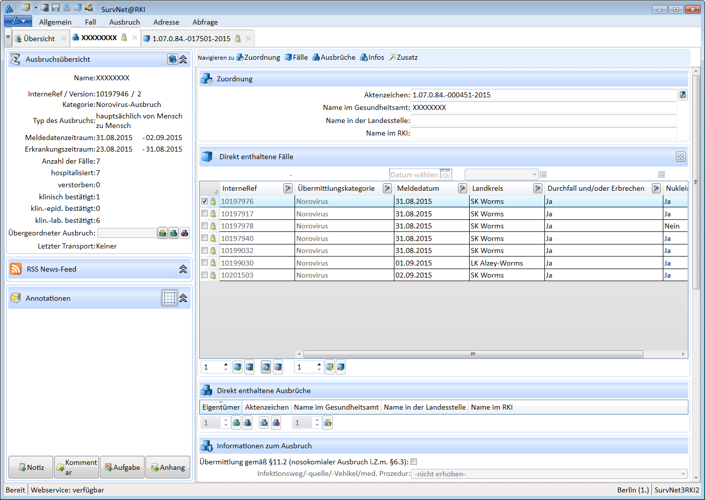Open the Ausbruch menu
Image resolution: width=705 pixels, height=500 pixels.
[124, 22]
